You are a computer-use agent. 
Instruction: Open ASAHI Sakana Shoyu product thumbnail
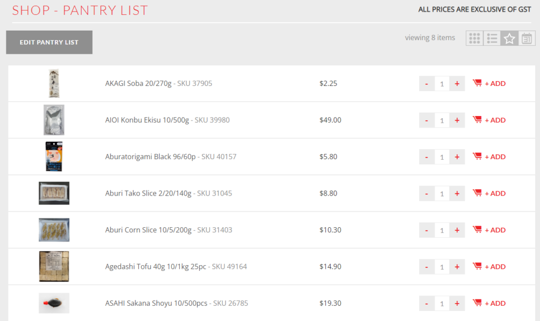point(54,303)
